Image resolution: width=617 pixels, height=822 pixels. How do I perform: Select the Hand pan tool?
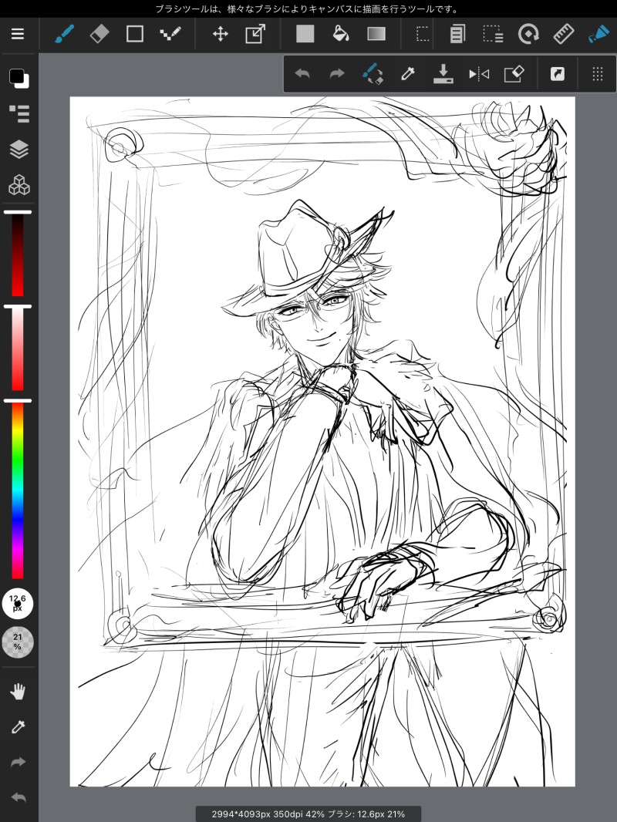[18, 692]
